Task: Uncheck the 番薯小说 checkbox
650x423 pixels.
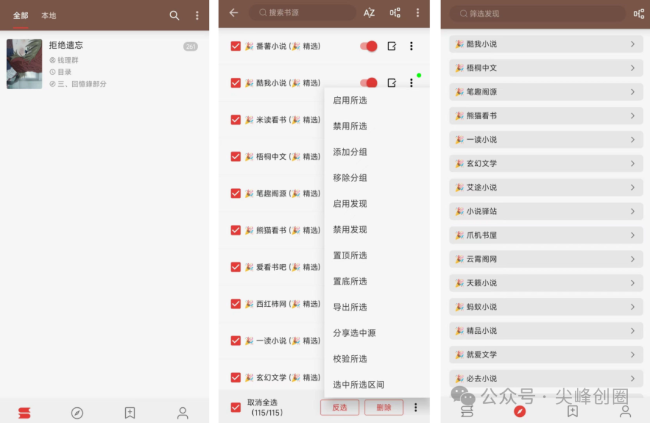Action: click(x=235, y=46)
